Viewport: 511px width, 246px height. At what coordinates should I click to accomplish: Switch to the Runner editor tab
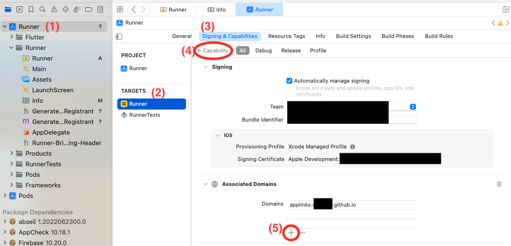[174, 10]
